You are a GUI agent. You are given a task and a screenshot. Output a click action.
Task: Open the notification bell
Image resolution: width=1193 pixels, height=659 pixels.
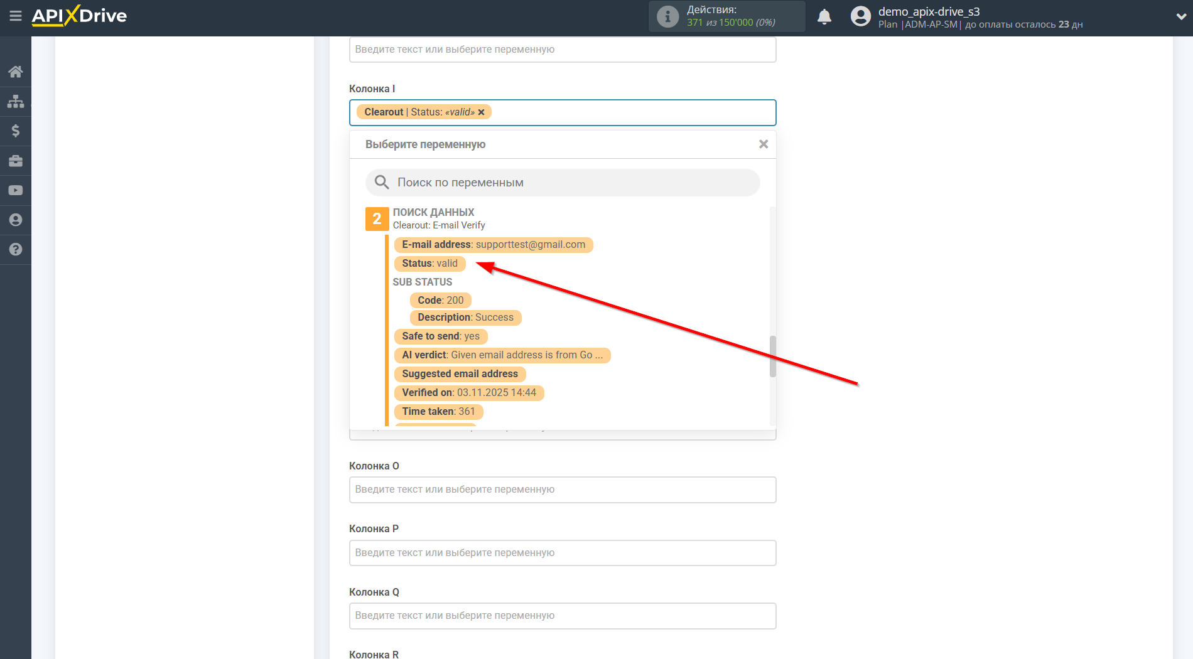coord(824,16)
